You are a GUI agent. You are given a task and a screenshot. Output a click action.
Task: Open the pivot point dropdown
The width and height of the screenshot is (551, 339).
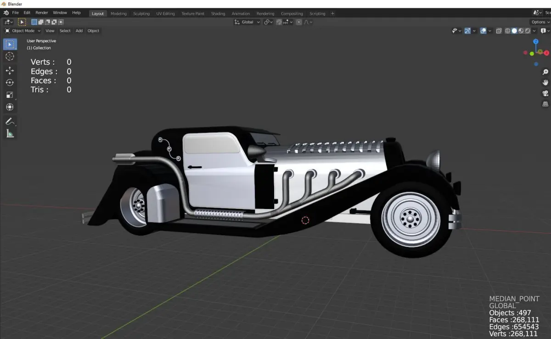(x=269, y=22)
